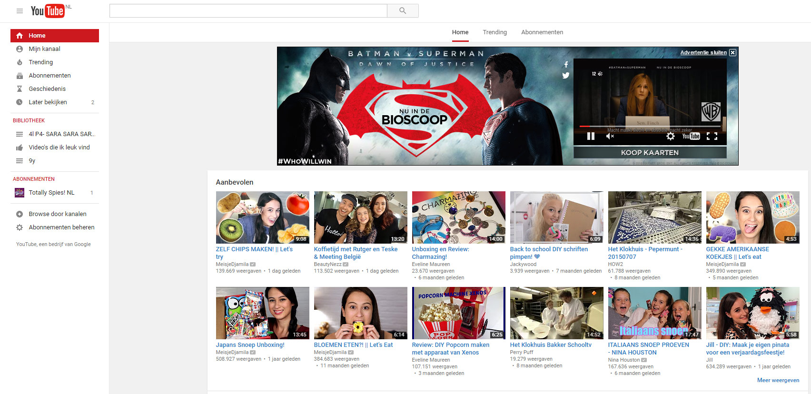
Task: Share ad via Facebook icon
Action: point(566,65)
